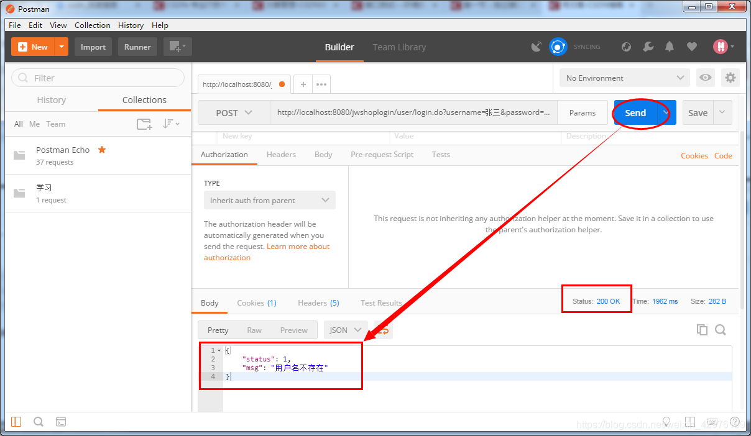Open environment quick look eye icon
Viewport: 751px width, 436px height.
coord(705,78)
